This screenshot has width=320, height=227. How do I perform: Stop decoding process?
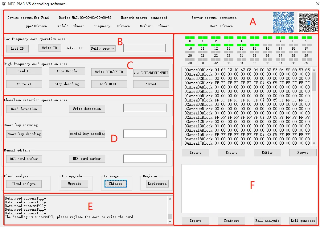pos(67,84)
